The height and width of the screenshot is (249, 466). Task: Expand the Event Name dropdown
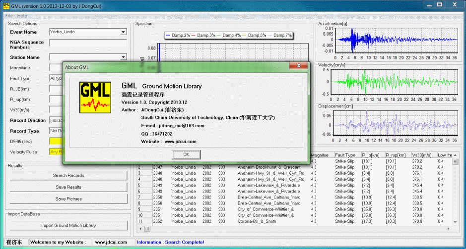[x=124, y=32]
